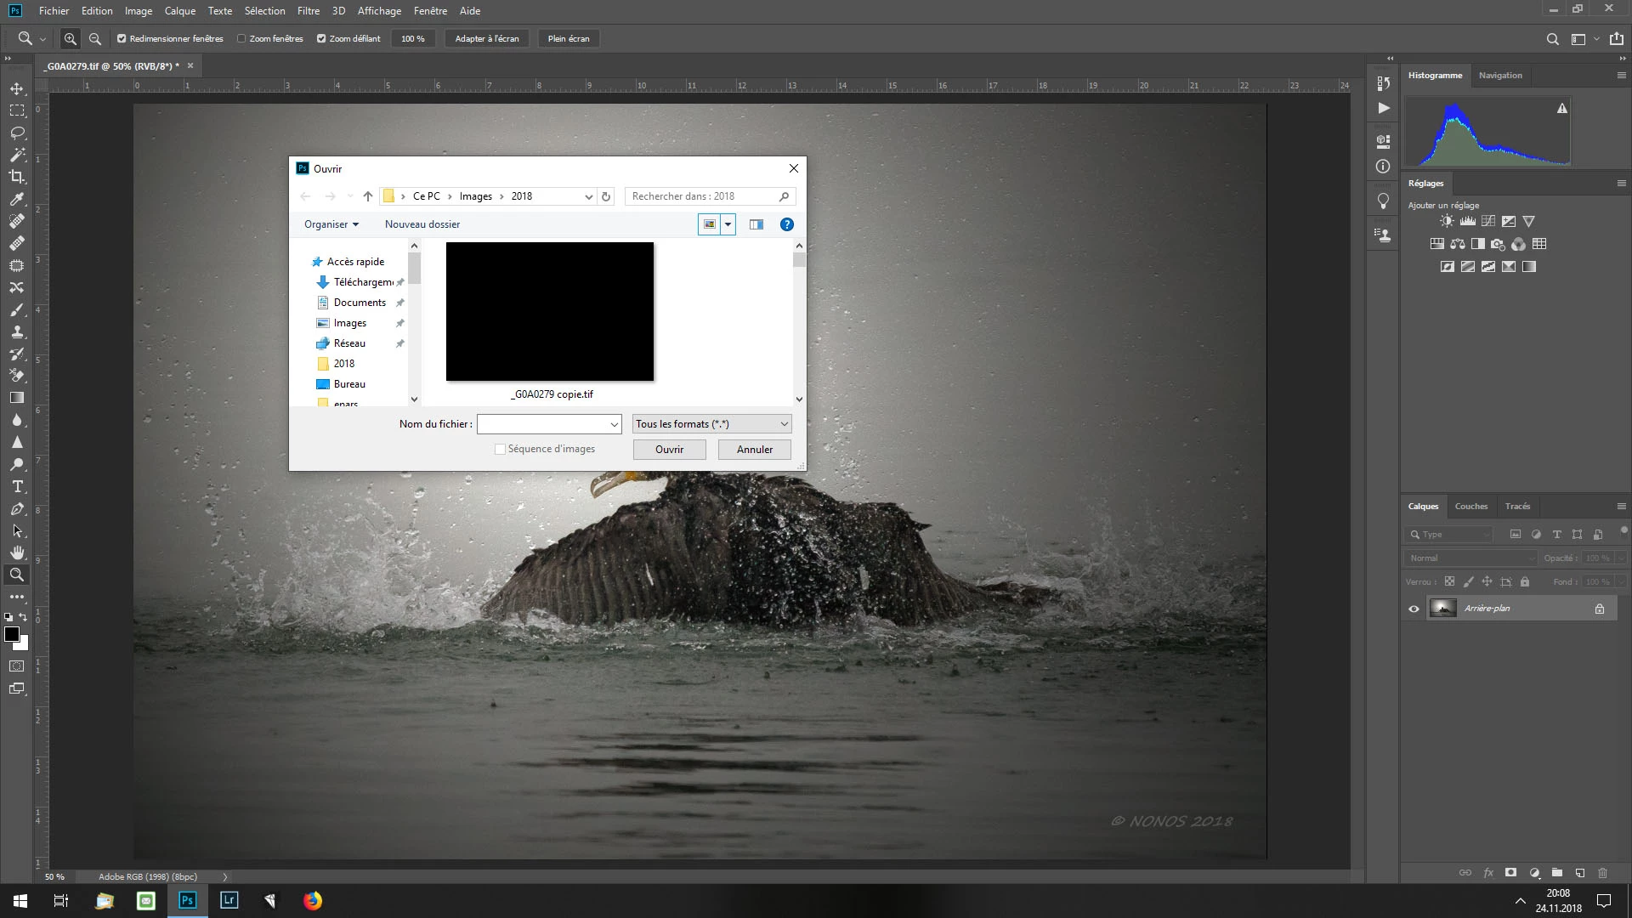Enable Zoom fenêtres checkbox
Viewport: 1632px width, 918px height.
(241, 39)
